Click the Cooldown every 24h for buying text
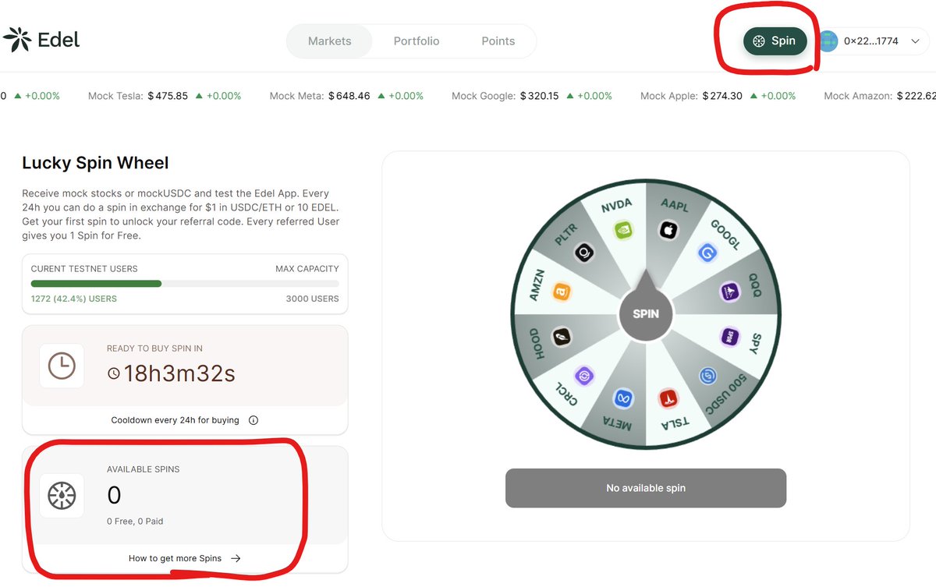 (175, 420)
